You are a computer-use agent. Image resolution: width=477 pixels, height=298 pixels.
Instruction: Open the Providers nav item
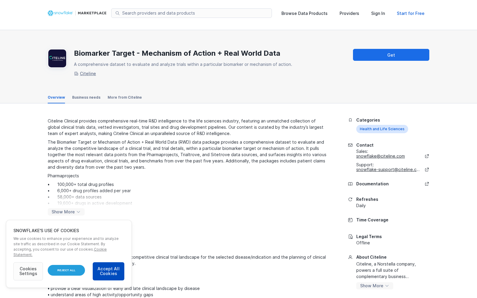(349, 13)
